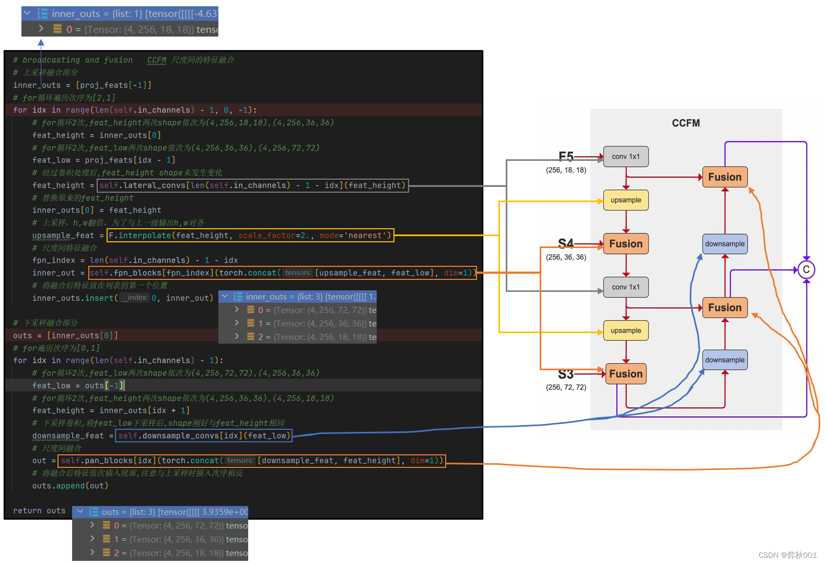
Task: Click the 'inner_outs.insert' line
Action: coord(123,298)
